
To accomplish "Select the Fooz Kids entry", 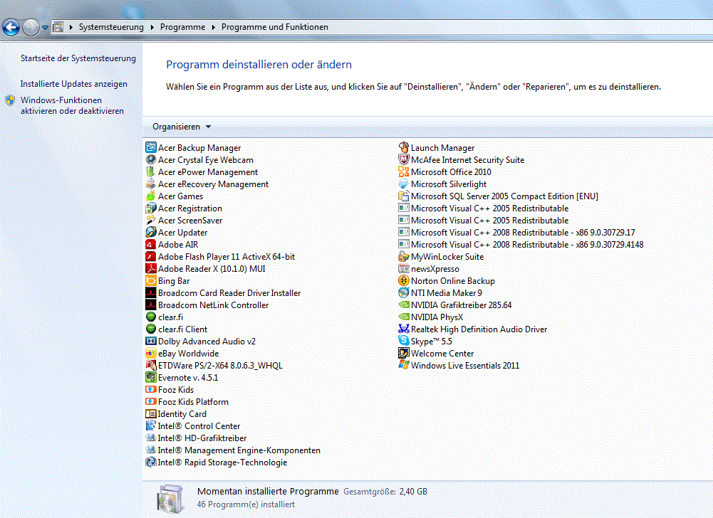I will (170, 389).
